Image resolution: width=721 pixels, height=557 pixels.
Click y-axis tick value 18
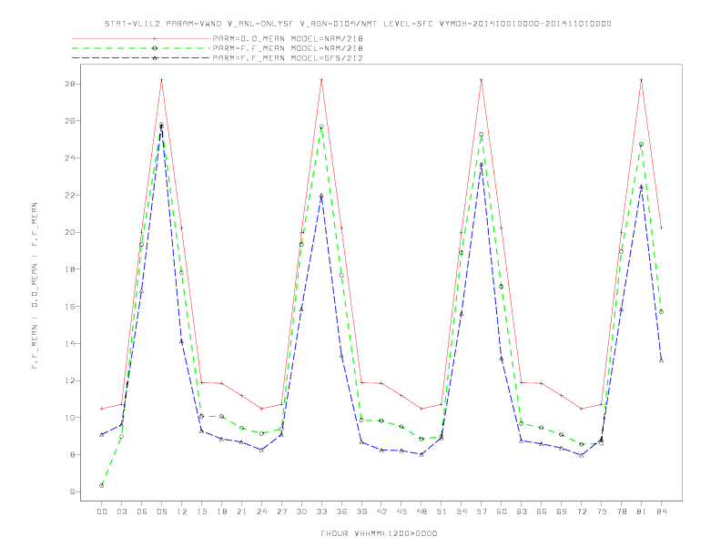tap(70, 269)
